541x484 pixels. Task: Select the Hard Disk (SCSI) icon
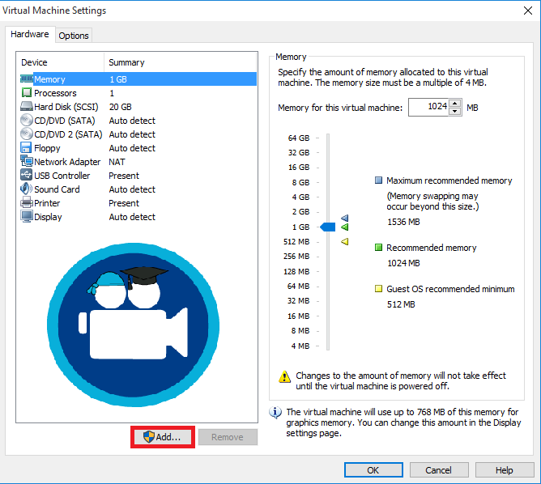coord(26,107)
